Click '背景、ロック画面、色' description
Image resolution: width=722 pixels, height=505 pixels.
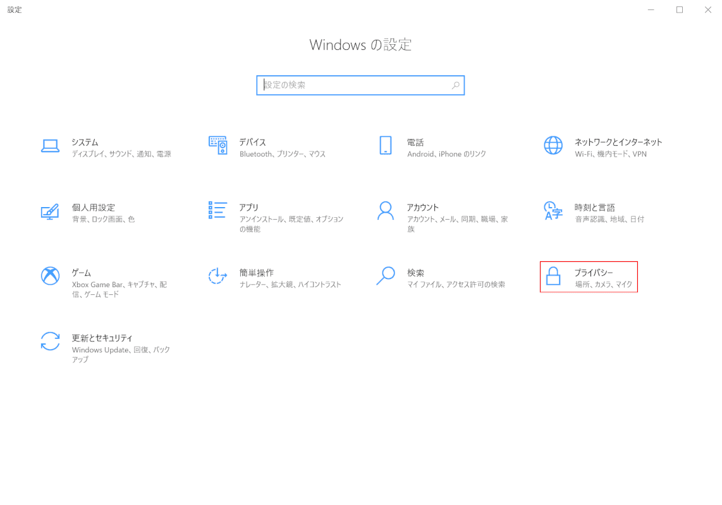click(104, 220)
